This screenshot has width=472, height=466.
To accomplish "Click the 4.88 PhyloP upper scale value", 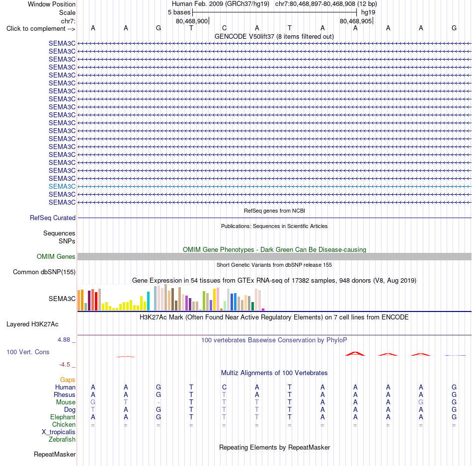I will coord(64,340).
